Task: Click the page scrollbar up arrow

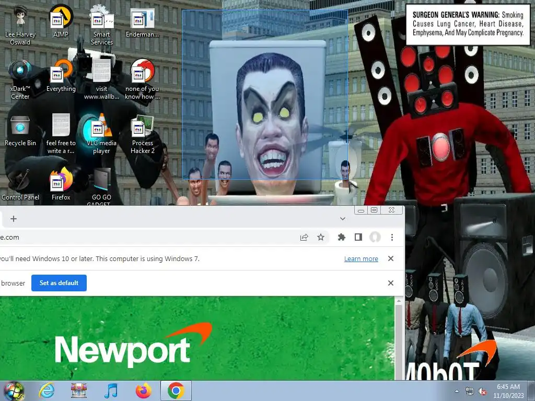Action: 399,301
